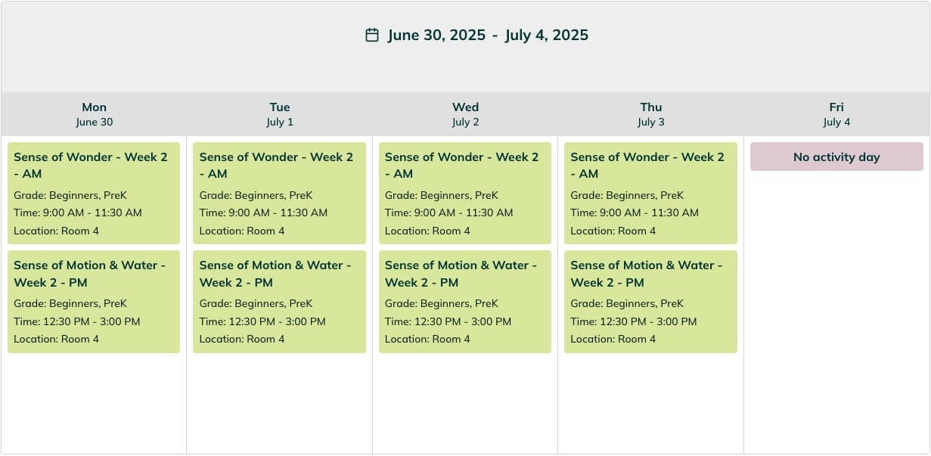The image size is (931, 456).
Task: Open the June 30, 2025 start date
Action: tap(436, 35)
